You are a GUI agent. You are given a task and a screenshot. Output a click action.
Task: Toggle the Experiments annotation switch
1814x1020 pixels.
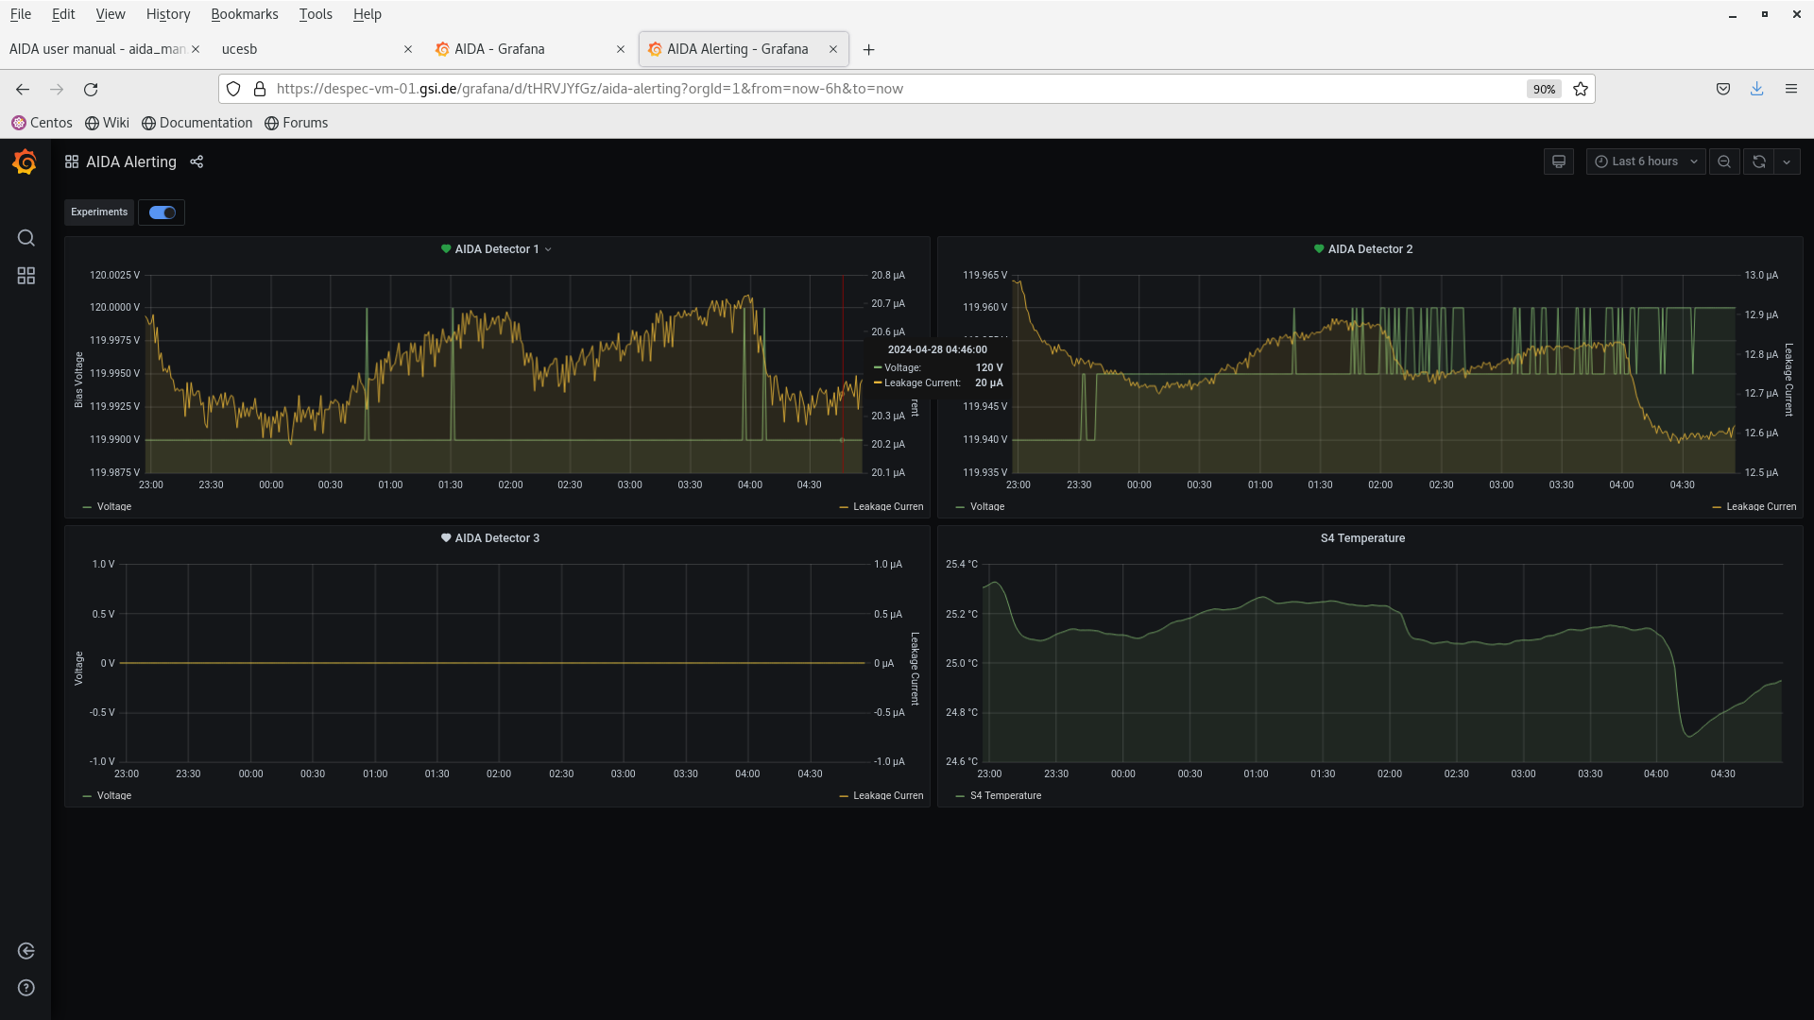coord(162,212)
